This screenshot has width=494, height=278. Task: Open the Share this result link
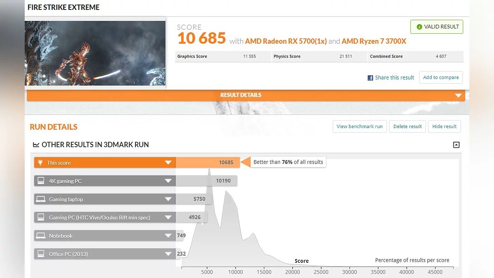394,78
